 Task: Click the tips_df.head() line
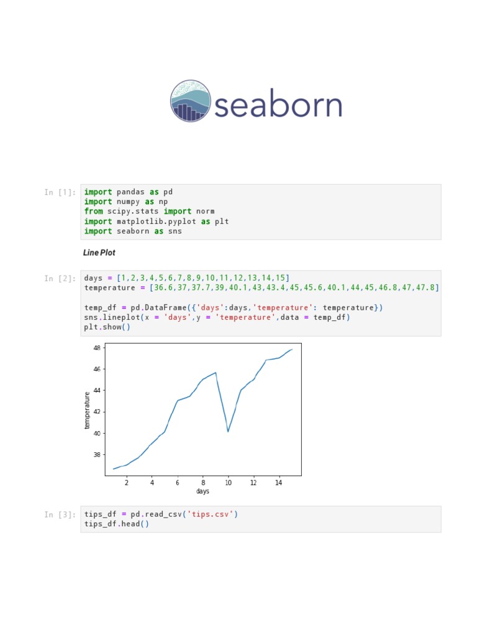(116, 524)
